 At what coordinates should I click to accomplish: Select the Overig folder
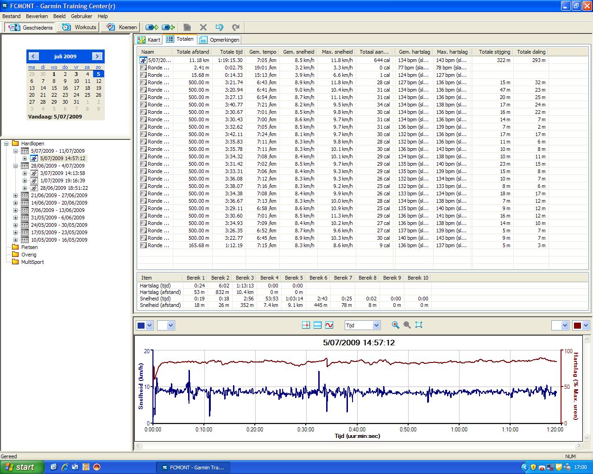point(28,255)
